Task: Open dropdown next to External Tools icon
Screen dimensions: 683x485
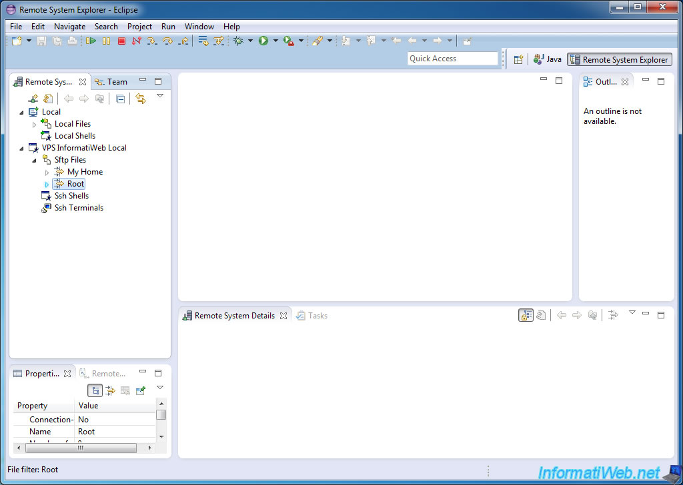Action: 301,41
